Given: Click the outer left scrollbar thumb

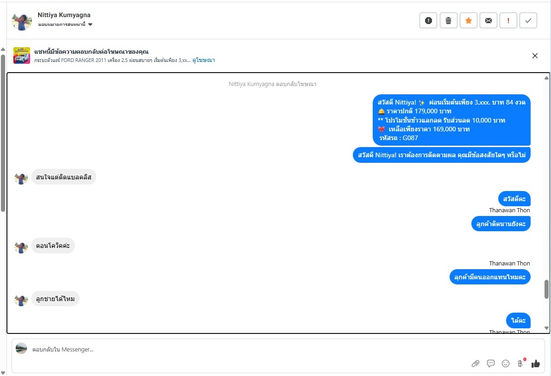Looking at the screenshot, I should (3, 133).
